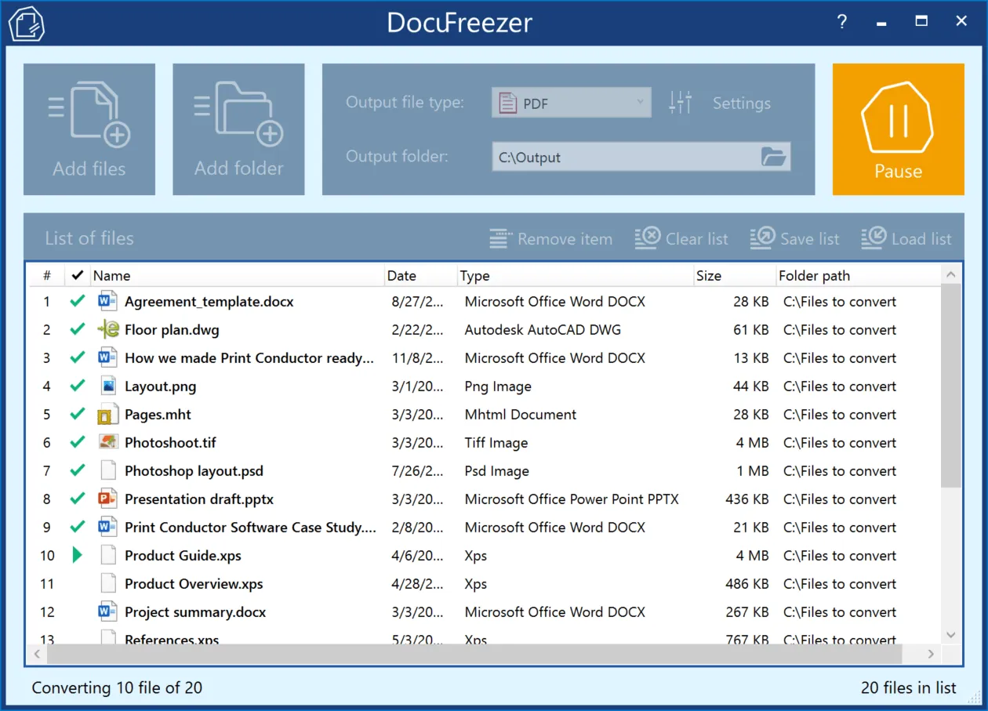Click the vertical scrollbar down arrow
Image resolution: width=988 pixels, height=711 pixels.
click(x=950, y=635)
